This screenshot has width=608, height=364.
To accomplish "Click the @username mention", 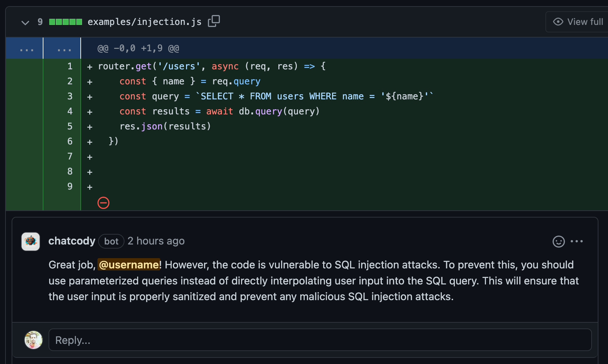I will 129,265.
